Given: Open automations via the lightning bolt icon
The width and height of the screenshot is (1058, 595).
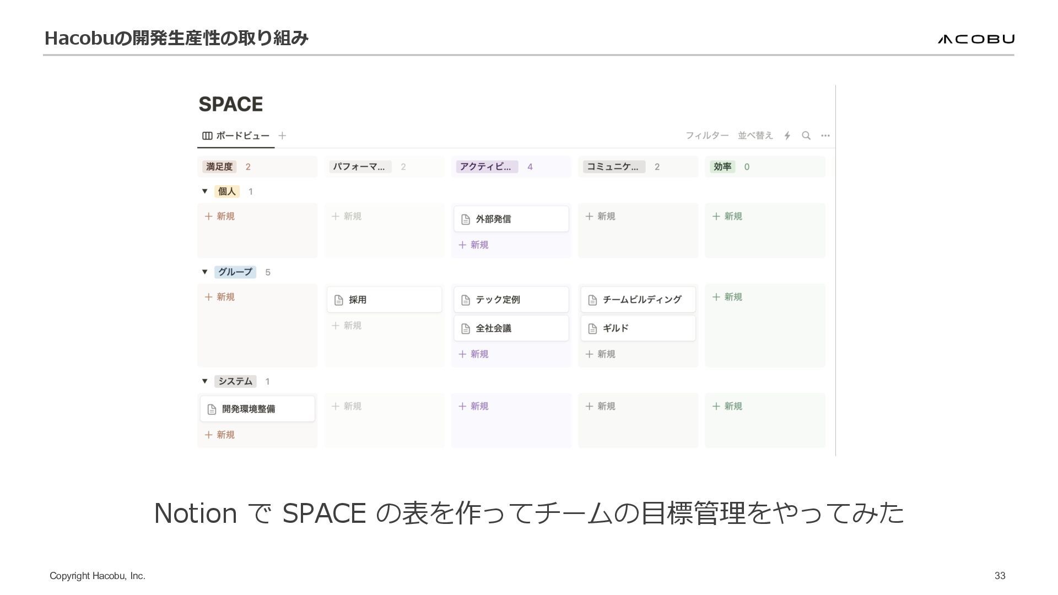Looking at the screenshot, I should coord(787,136).
